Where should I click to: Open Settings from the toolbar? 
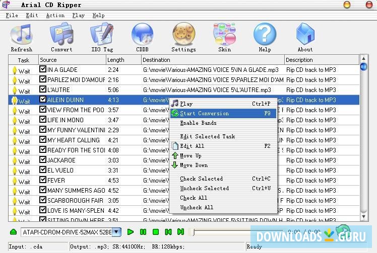tap(183, 34)
